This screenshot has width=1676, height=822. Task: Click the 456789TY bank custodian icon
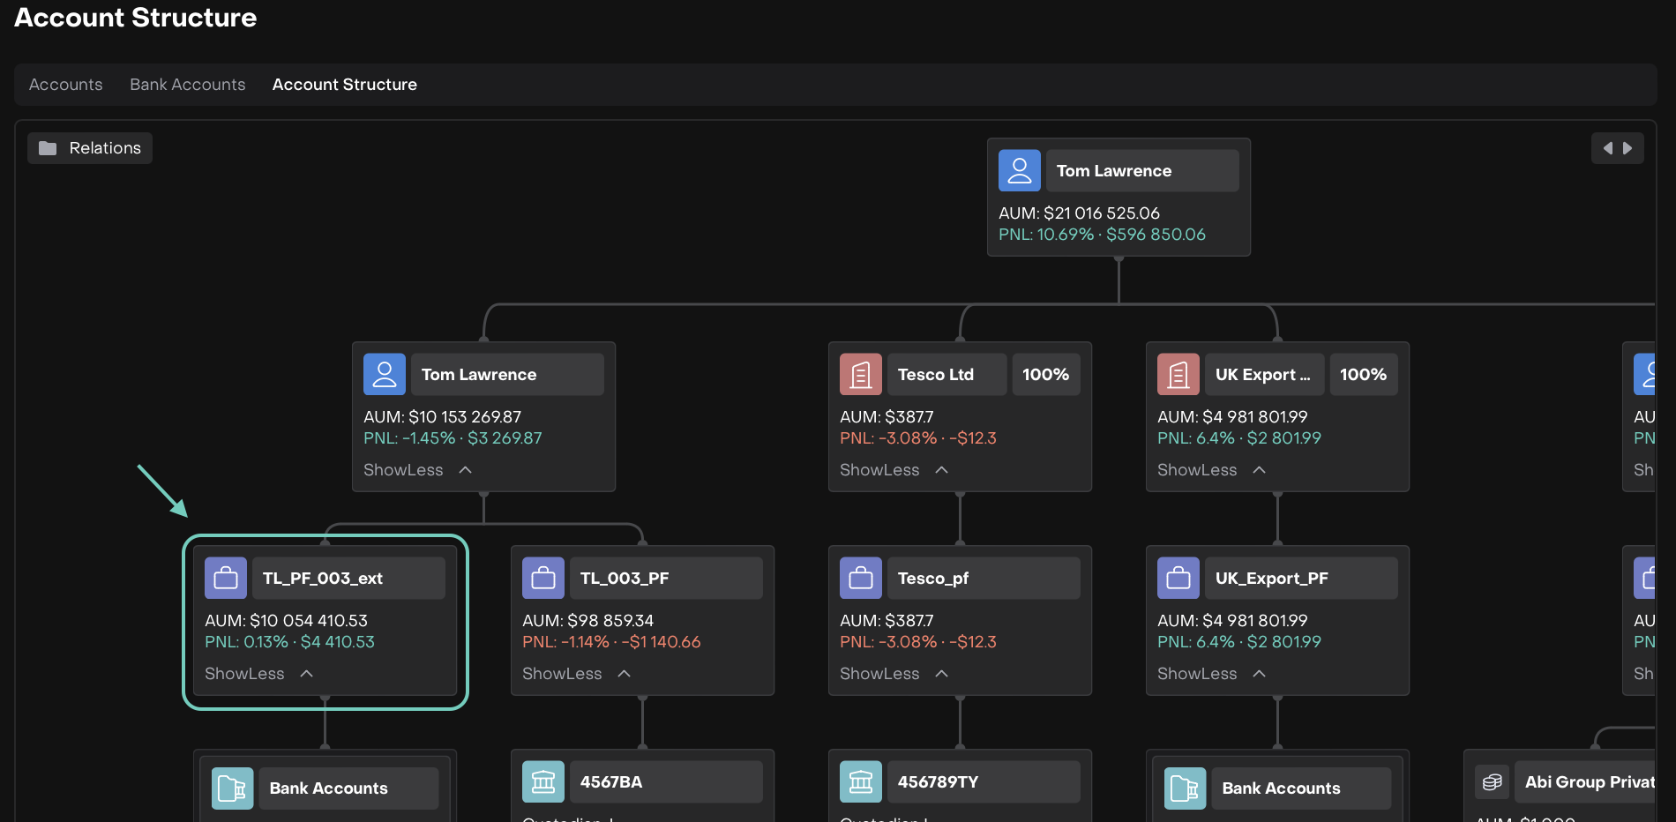click(861, 781)
